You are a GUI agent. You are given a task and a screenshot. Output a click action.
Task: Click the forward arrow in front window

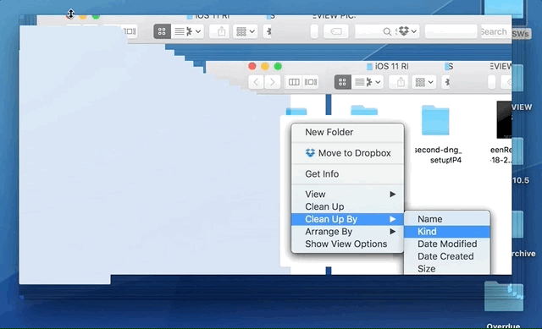273,82
